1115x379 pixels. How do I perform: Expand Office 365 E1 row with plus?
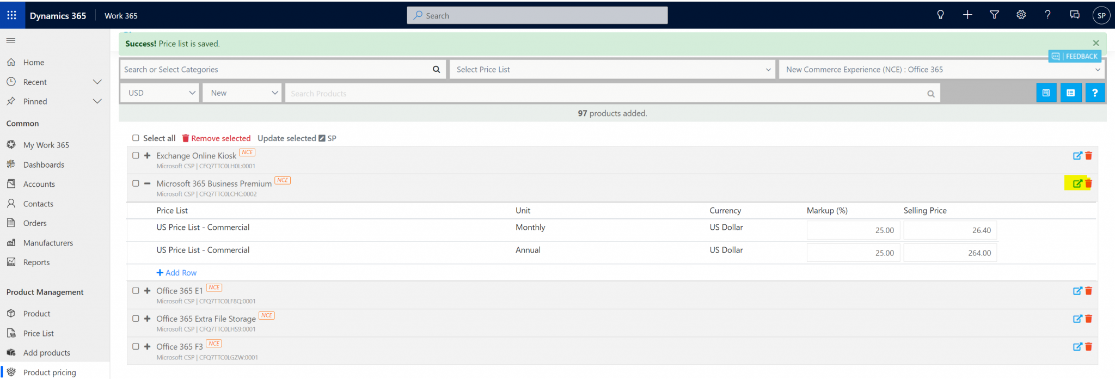147,290
